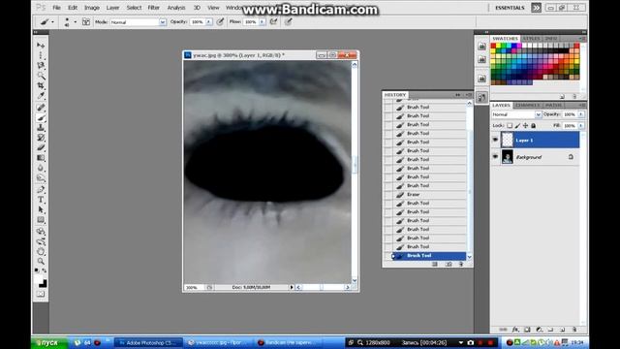Select the Eyedropper tool
620x349 pixels.
(41, 96)
